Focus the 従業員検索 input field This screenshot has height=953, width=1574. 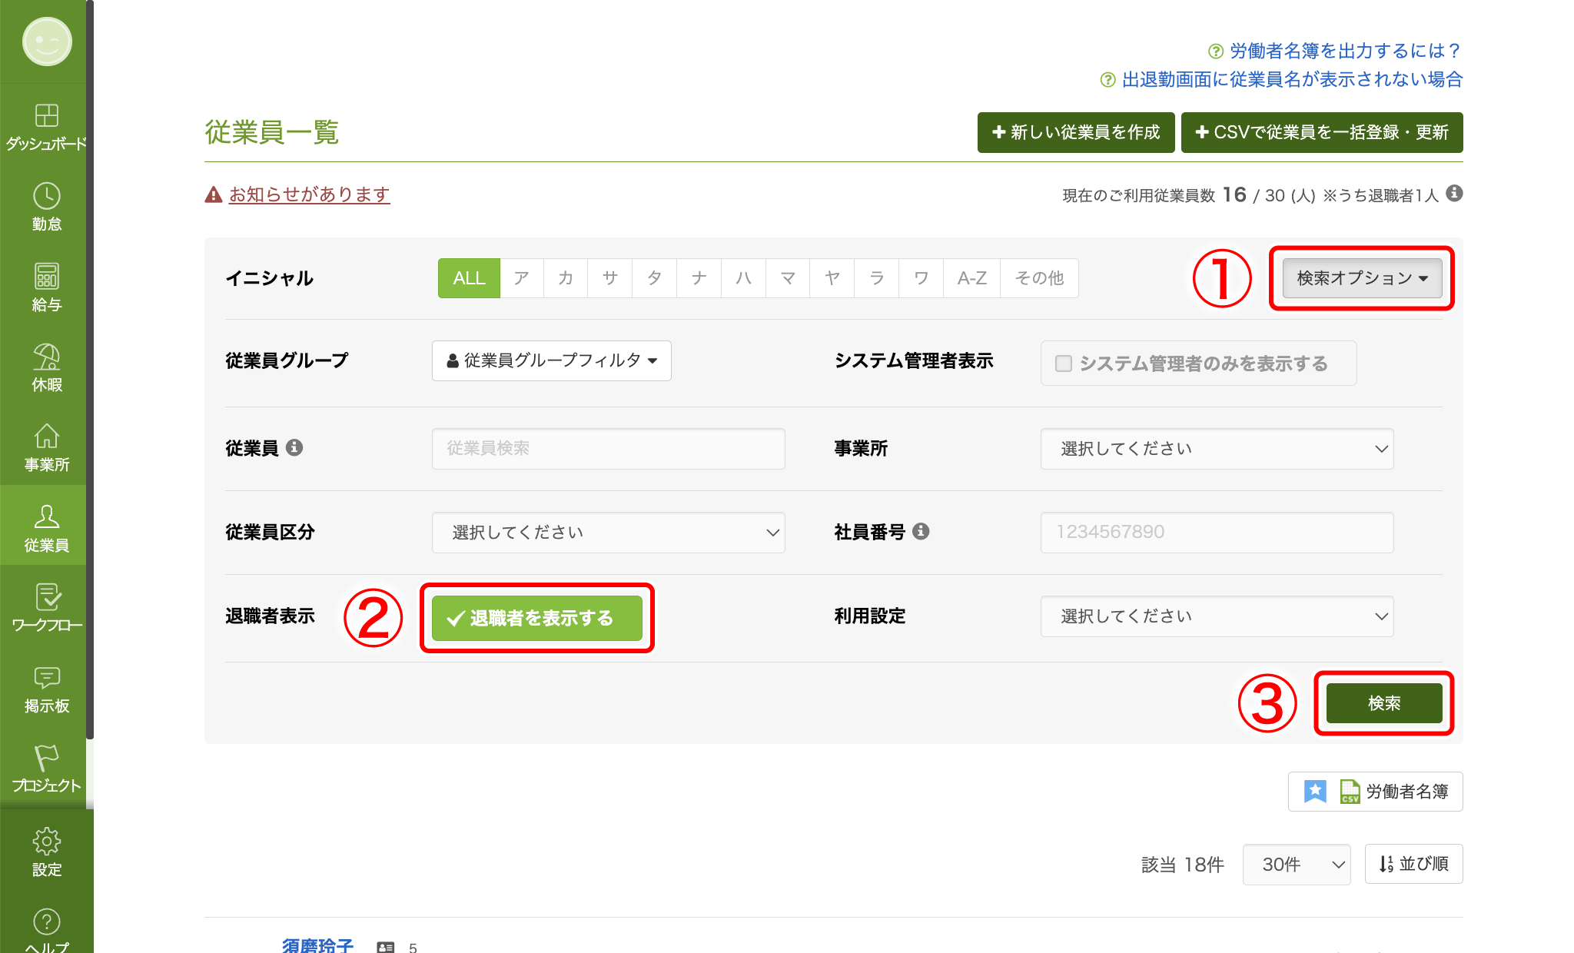(x=609, y=449)
